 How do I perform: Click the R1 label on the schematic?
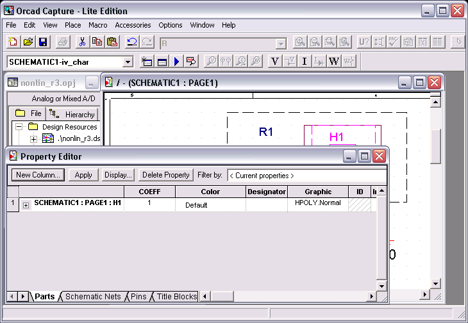266,132
